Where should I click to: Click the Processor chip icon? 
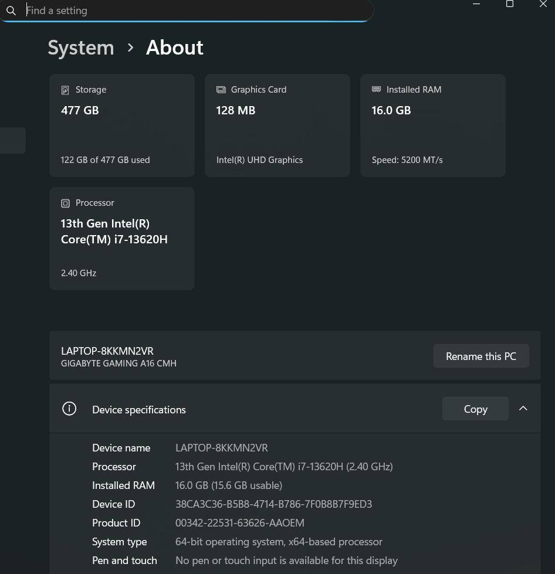tap(65, 203)
